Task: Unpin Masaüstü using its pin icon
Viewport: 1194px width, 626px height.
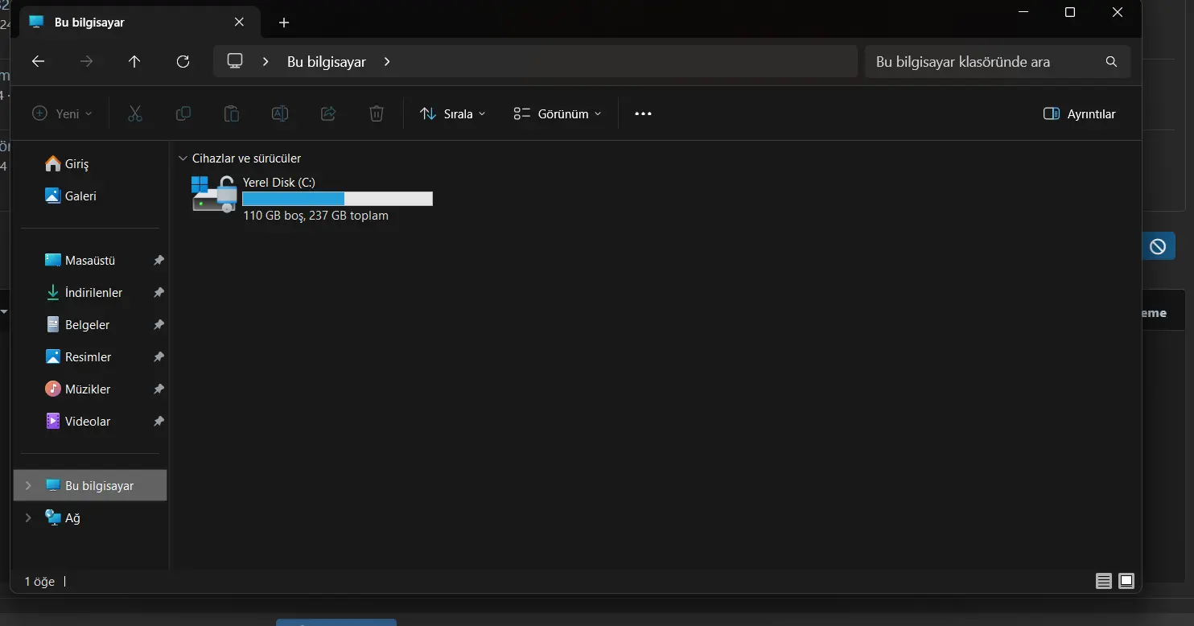Action: click(x=159, y=261)
